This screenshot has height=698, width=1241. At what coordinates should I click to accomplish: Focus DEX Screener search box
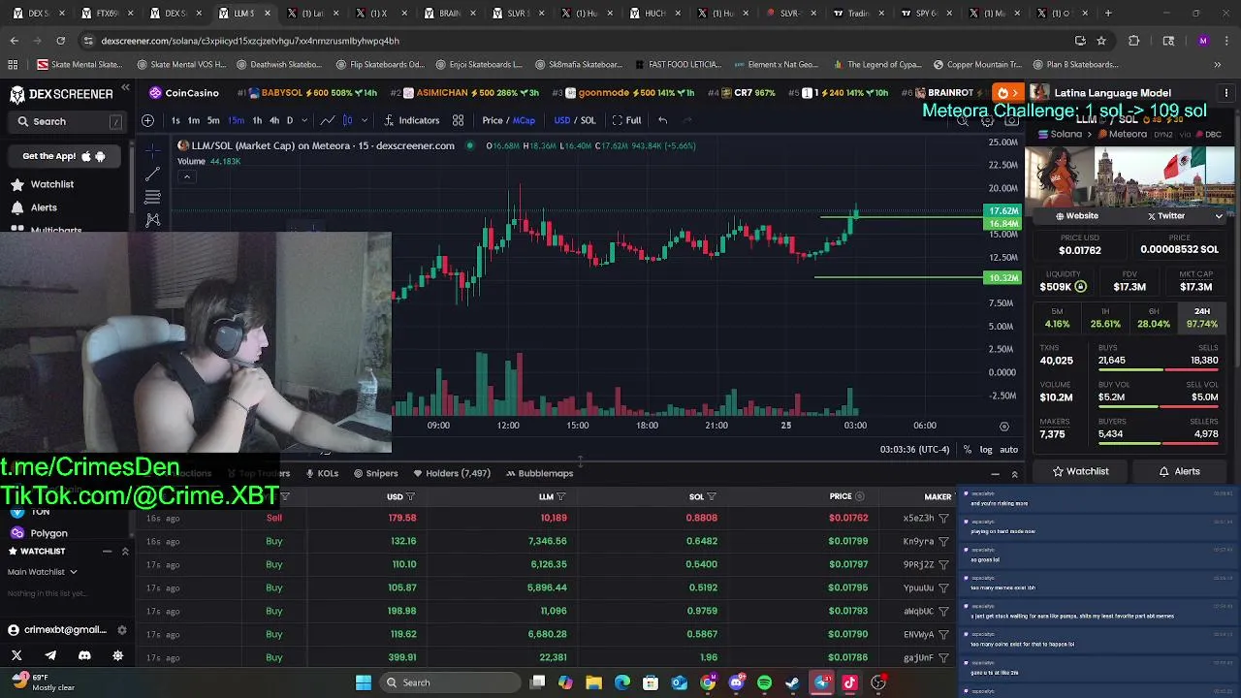[x=68, y=121]
